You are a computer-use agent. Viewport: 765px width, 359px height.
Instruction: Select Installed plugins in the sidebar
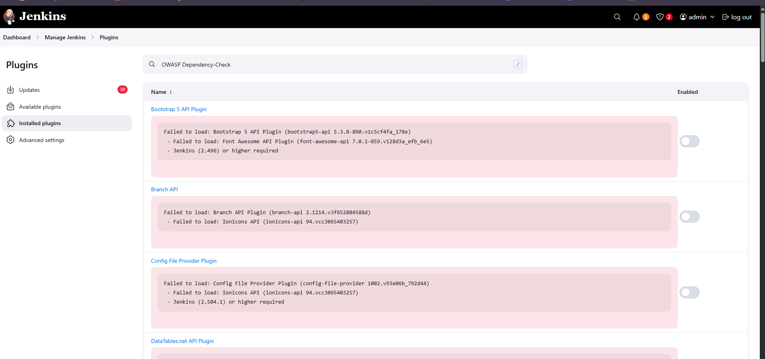[67, 123]
